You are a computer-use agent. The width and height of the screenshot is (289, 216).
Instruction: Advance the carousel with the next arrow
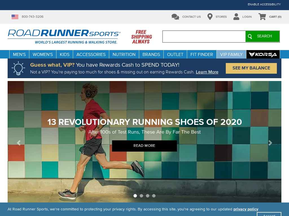(x=270, y=143)
